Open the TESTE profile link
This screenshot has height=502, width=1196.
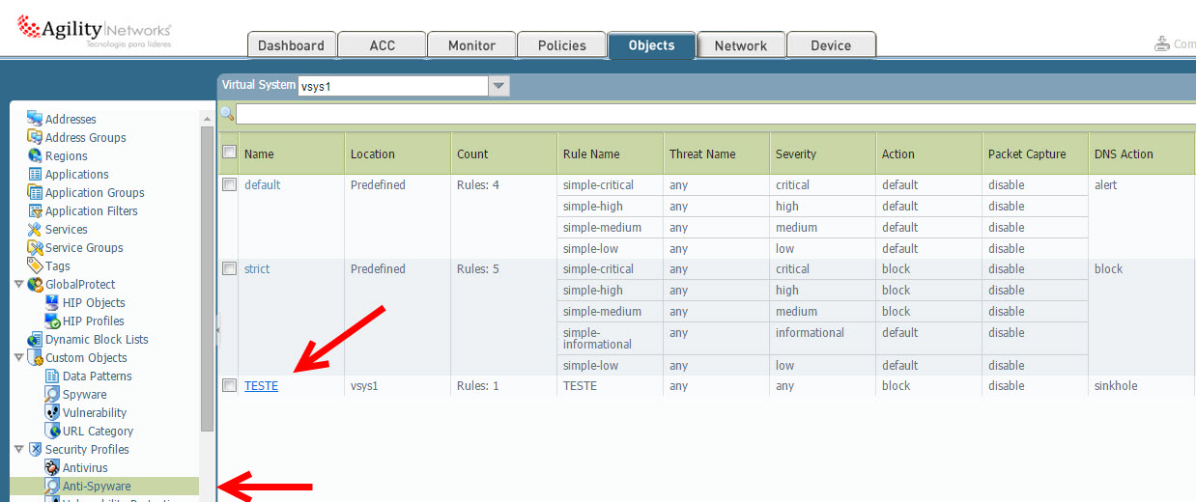(x=261, y=385)
